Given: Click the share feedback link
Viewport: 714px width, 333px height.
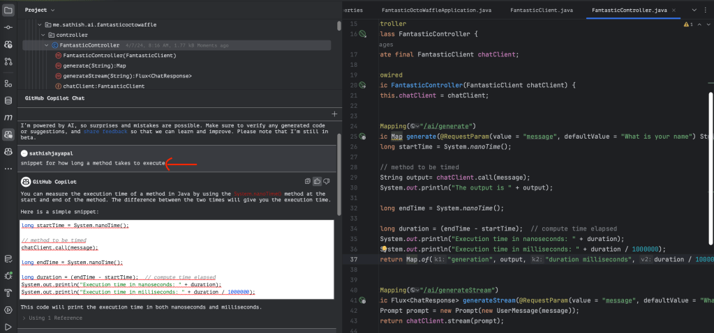Looking at the screenshot, I should (x=106, y=131).
